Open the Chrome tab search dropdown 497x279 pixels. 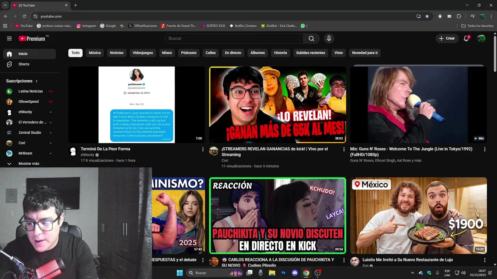click(5, 5)
